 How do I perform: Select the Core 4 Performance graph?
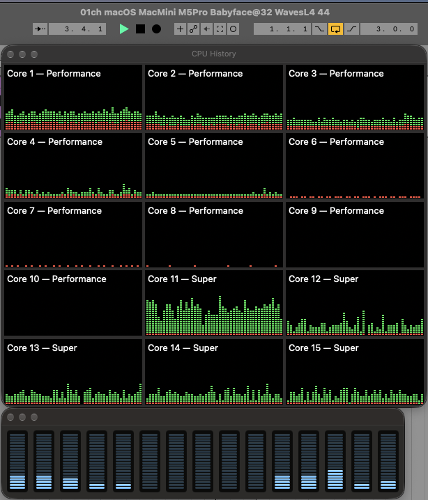coord(73,166)
